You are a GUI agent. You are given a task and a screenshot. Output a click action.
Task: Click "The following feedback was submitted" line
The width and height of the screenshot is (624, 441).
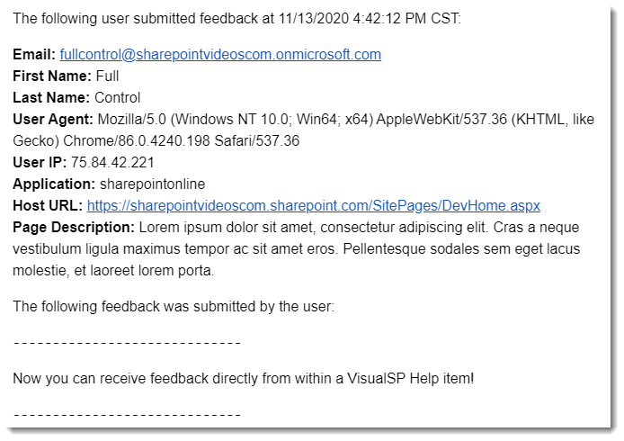174,307
